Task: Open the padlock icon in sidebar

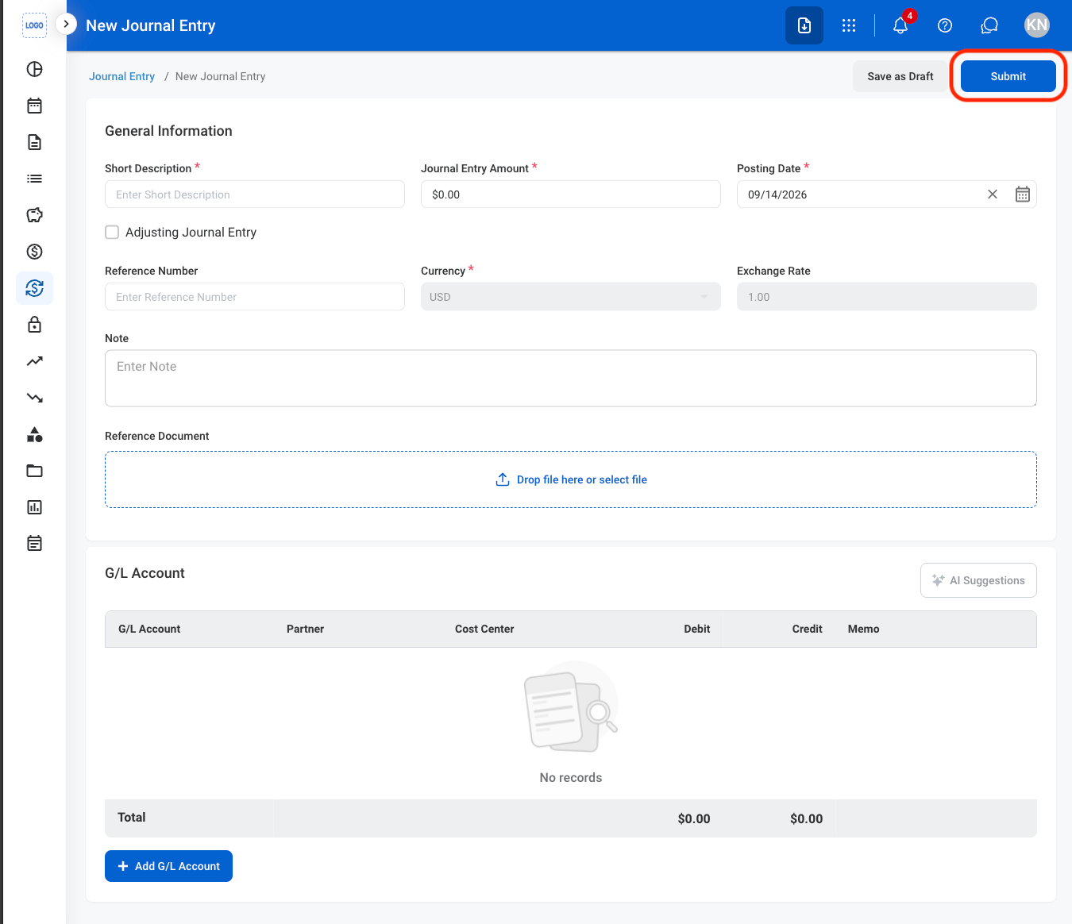Action: 34,325
